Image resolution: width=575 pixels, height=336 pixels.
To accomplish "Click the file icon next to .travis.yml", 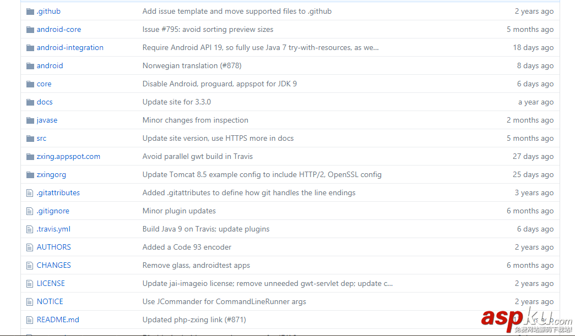I will coord(30,229).
